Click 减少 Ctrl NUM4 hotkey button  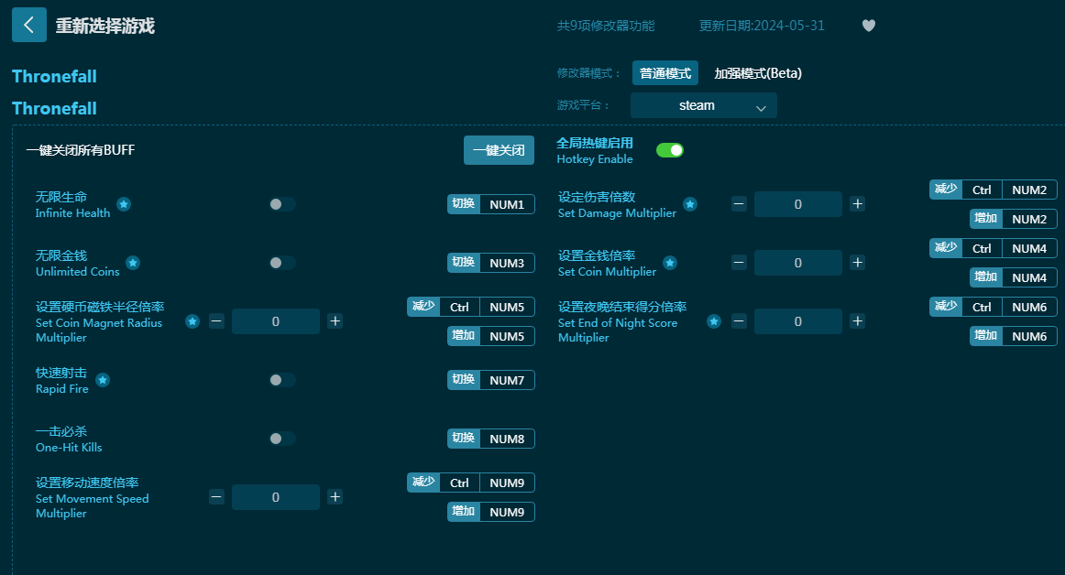(x=994, y=248)
